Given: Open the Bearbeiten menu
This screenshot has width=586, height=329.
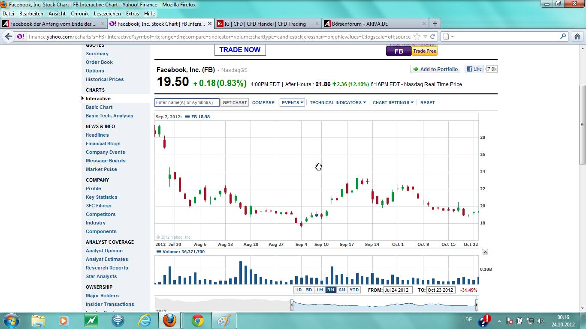Looking at the screenshot, I should (31, 14).
